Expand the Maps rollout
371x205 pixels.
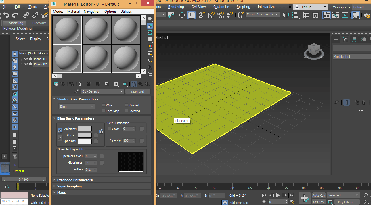coord(62,193)
